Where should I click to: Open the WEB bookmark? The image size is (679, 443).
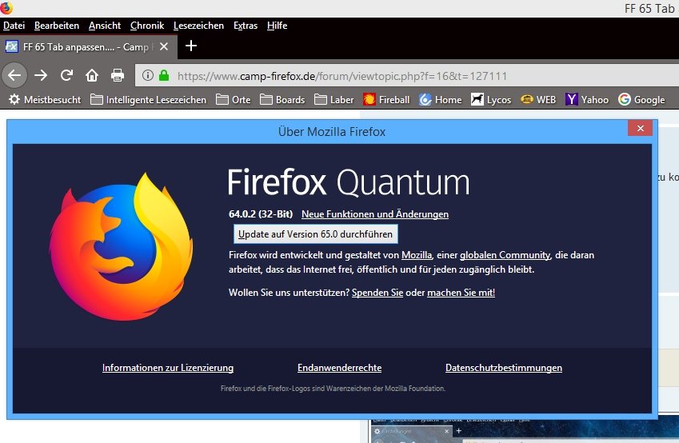[x=538, y=100]
